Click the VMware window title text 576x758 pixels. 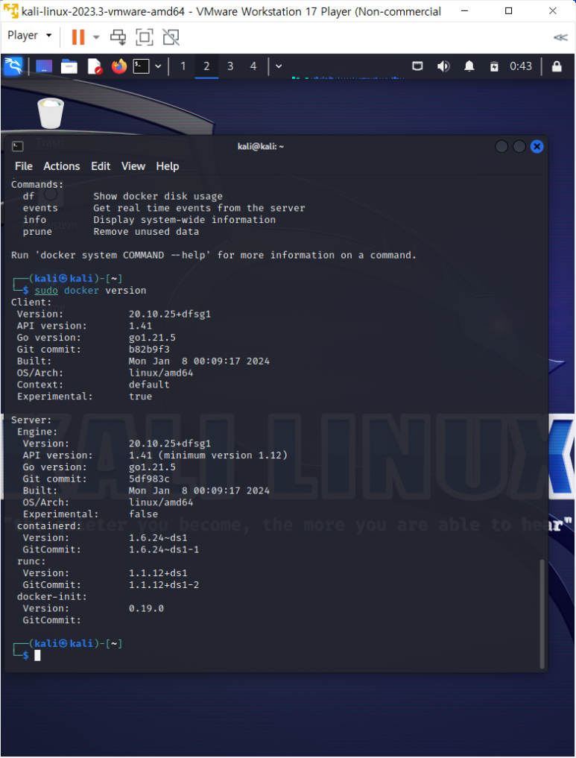[x=231, y=12]
